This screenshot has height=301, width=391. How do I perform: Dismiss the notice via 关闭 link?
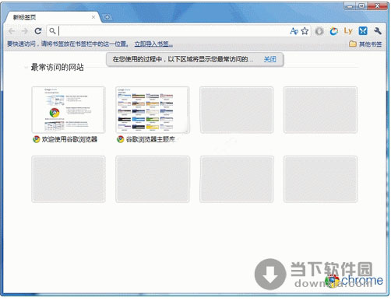pyautogui.click(x=269, y=59)
